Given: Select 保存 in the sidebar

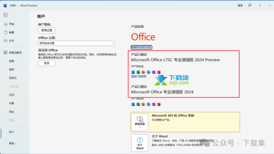Looking at the screenshot, I should pos(12,70).
